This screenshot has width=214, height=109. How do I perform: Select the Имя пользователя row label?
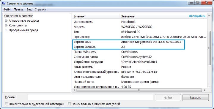tap(87, 77)
